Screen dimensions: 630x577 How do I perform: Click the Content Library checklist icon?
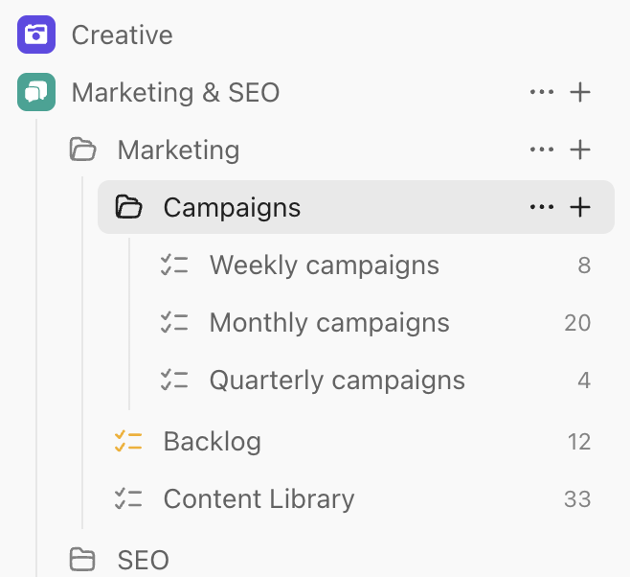tap(128, 499)
